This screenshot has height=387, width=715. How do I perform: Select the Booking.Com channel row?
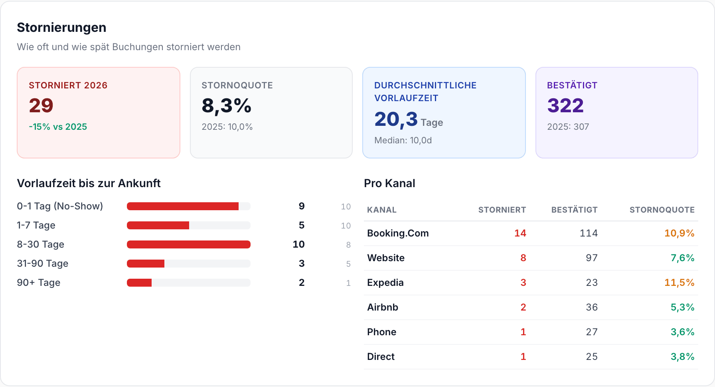(531, 233)
